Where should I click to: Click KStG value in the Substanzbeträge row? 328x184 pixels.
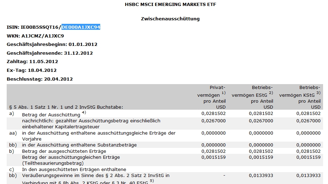coord(309,145)
